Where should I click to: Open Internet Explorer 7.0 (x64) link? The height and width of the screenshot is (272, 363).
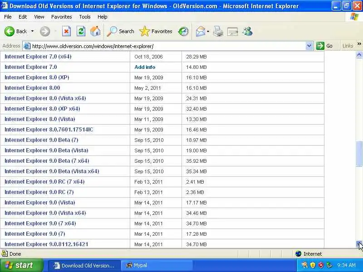[38, 56]
